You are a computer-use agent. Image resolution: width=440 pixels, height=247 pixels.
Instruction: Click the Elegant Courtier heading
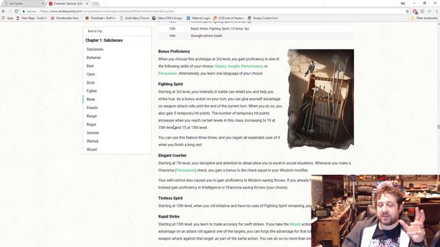(x=173, y=156)
